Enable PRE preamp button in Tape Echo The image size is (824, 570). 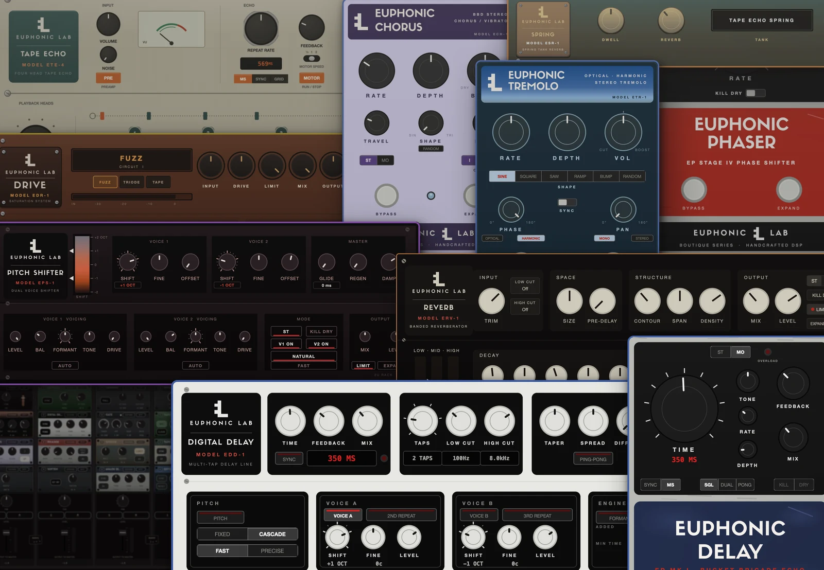point(108,78)
